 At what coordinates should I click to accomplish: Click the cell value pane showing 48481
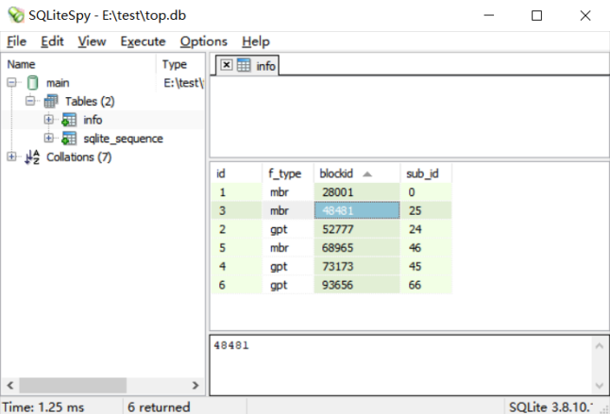[400, 366]
